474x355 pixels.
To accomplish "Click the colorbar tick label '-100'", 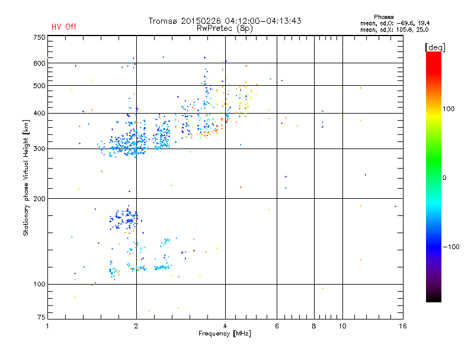I will click(451, 247).
